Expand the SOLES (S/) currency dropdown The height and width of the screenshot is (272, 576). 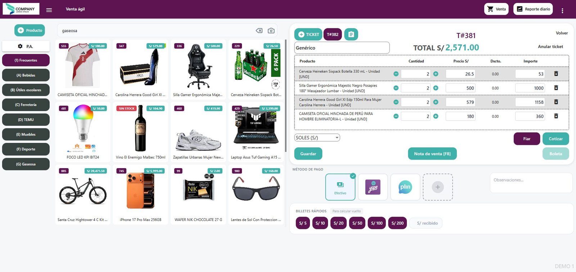317,138
